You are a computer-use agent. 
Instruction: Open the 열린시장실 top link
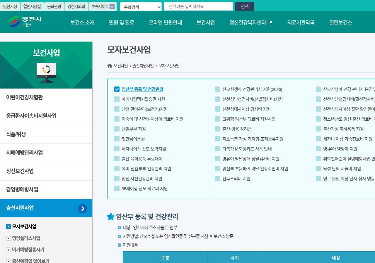coord(32,6)
